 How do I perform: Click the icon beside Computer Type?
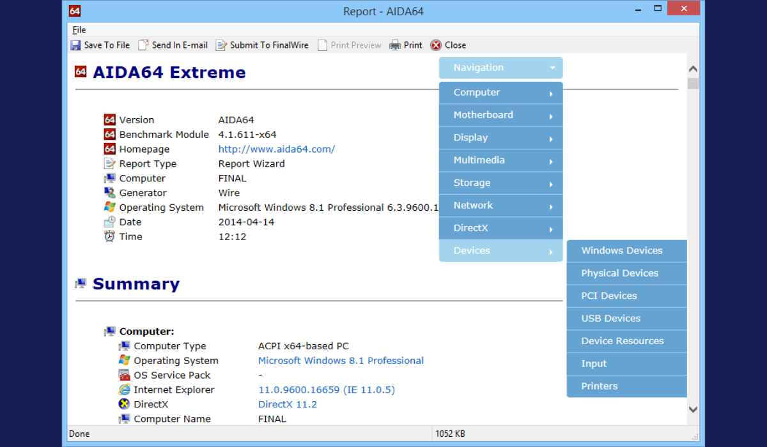coord(124,345)
